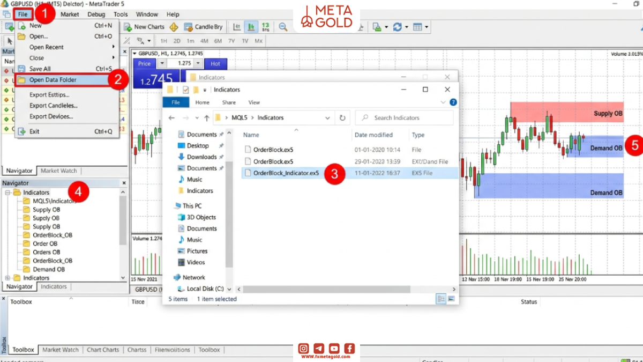Expand the Open Recent submenu

coord(66,47)
